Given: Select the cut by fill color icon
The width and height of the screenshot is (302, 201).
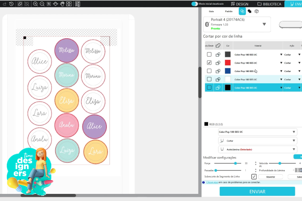Looking at the screenshot, I should click(x=249, y=11).
